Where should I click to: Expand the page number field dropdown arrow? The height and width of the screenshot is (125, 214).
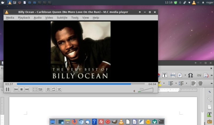point(185,75)
